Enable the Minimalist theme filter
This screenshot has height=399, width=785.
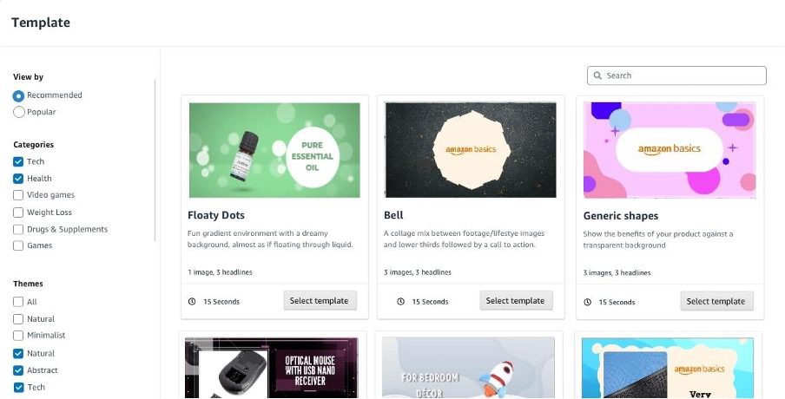click(x=19, y=336)
